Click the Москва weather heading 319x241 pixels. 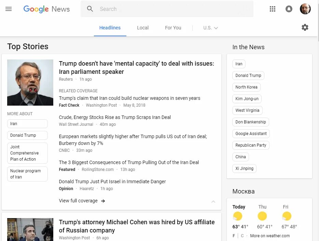point(244,191)
